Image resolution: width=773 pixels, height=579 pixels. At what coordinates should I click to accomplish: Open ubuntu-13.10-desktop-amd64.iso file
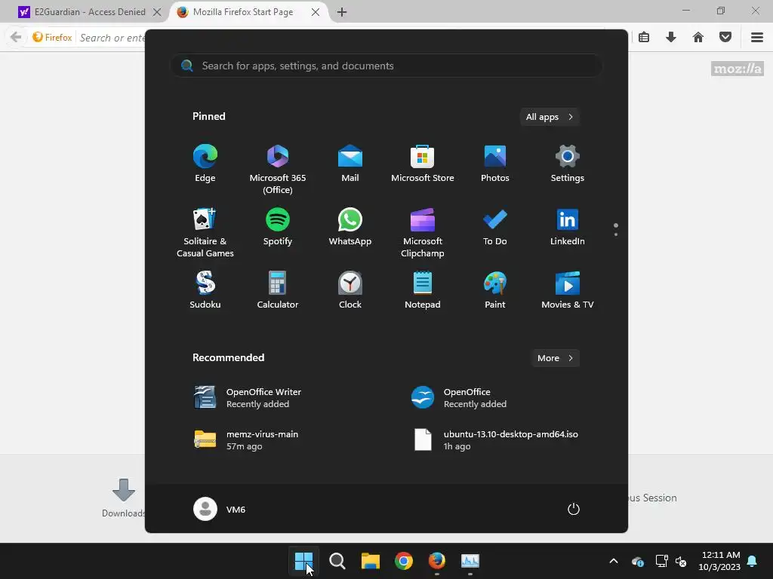point(497,440)
